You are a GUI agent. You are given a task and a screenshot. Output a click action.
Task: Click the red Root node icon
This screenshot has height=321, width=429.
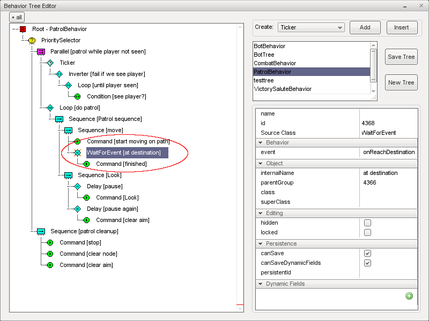coord(23,29)
